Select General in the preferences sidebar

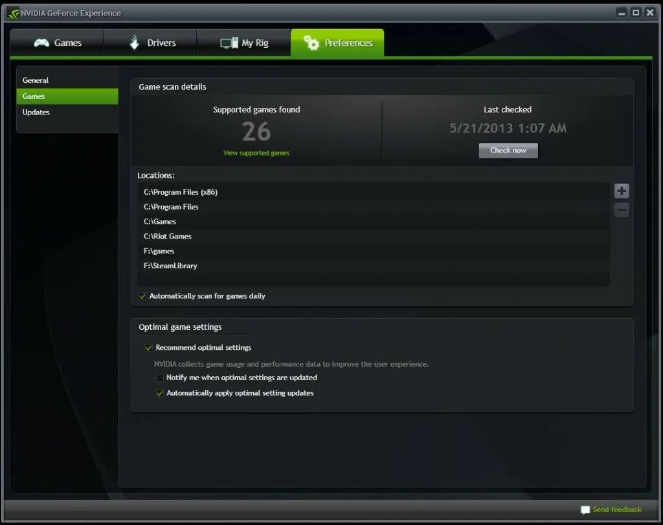(67, 80)
